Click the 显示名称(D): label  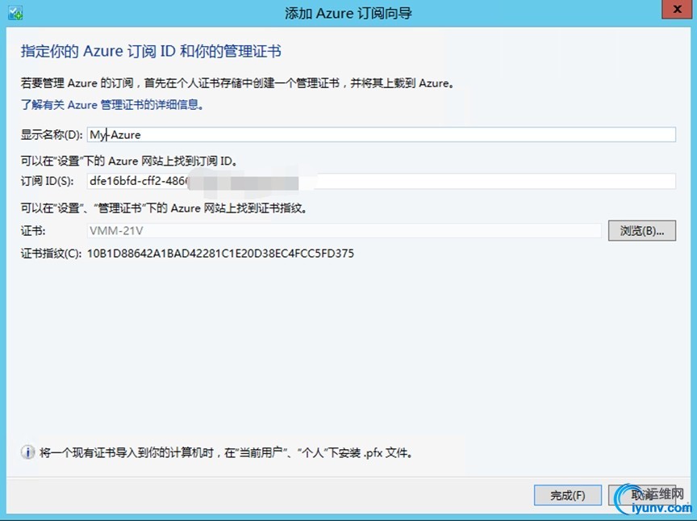pos(52,135)
